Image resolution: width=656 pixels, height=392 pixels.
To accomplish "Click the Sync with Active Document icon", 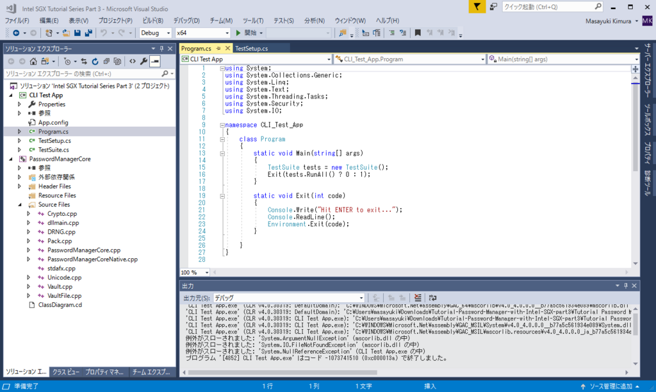I will (84, 61).
